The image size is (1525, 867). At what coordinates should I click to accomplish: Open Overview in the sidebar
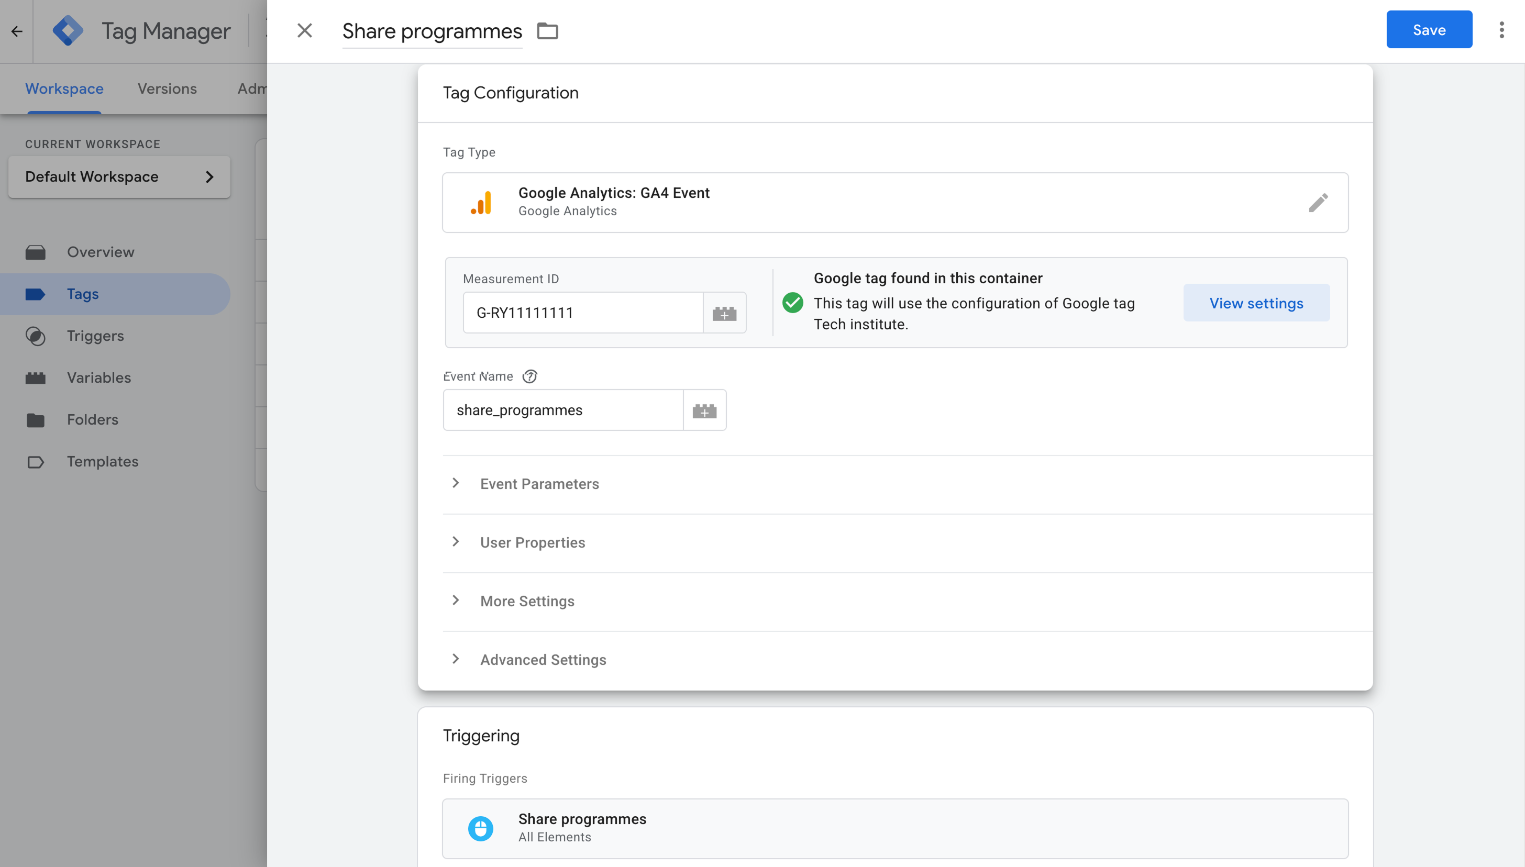tap(115, 252)
